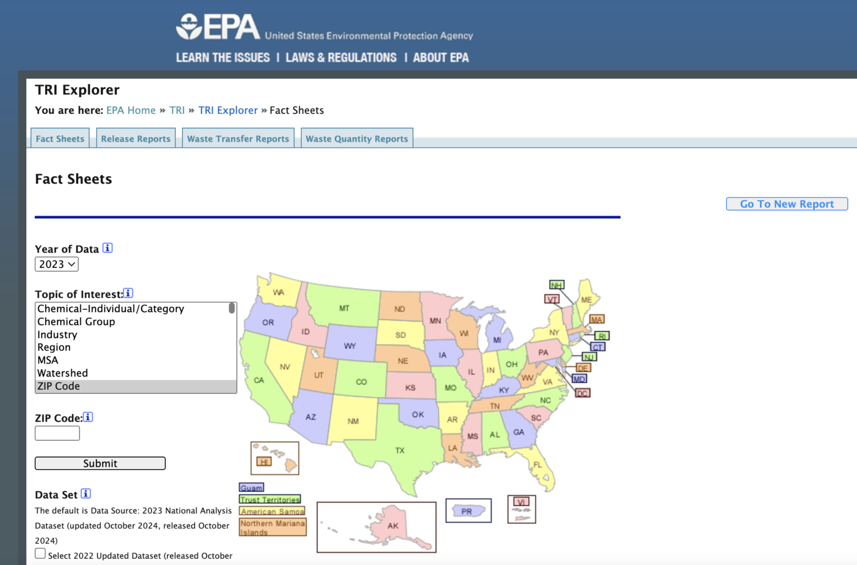857x565 pixels.
Task: Click the American Samoa link
Action: [272, 511]
